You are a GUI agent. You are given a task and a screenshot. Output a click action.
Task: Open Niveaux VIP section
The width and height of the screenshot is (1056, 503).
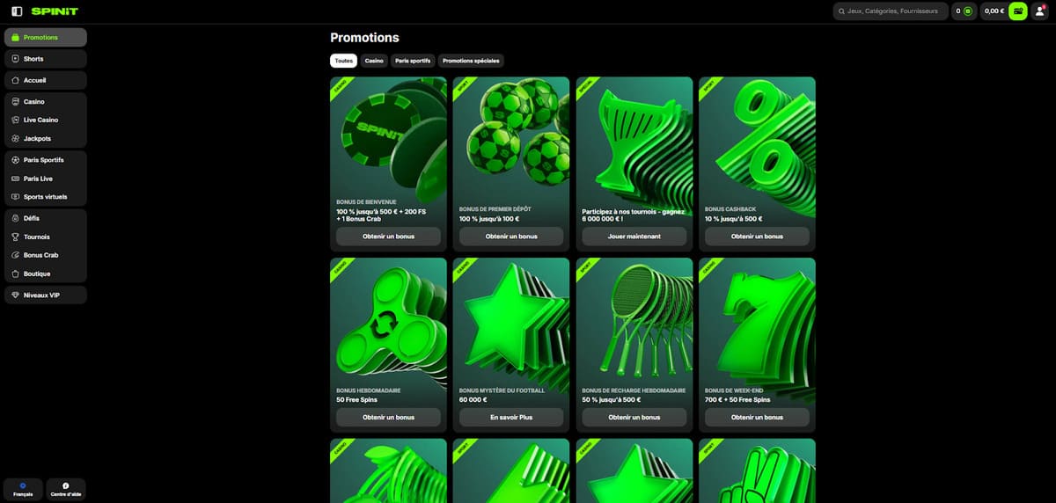click(45, 295)
